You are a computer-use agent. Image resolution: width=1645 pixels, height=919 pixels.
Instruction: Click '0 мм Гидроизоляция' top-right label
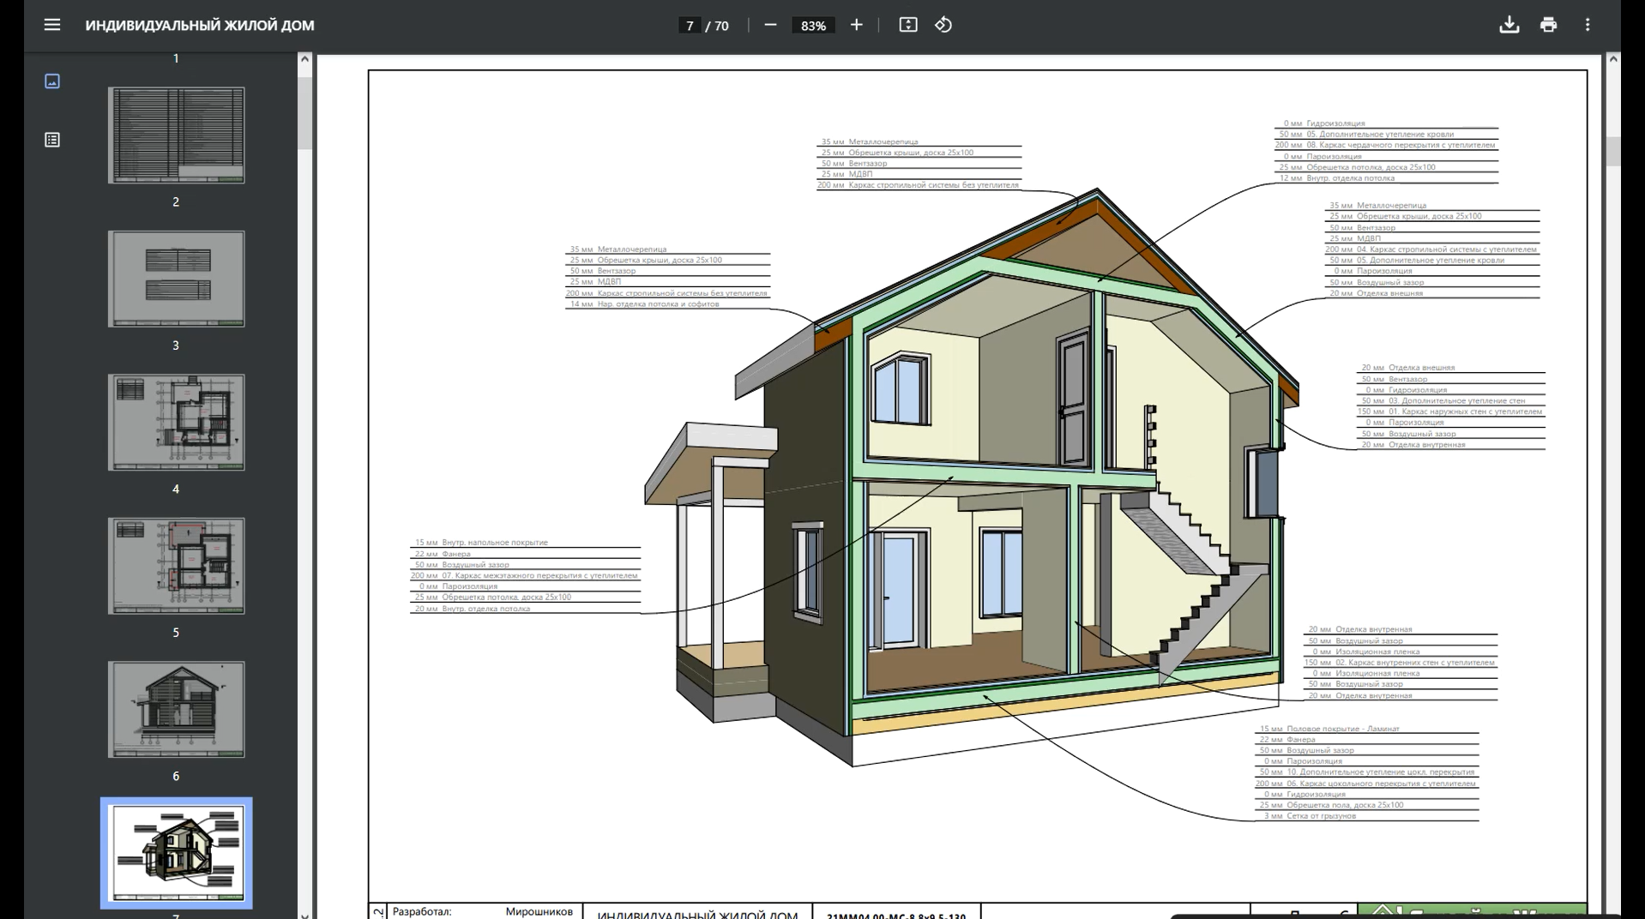[x=1324, y=123]
